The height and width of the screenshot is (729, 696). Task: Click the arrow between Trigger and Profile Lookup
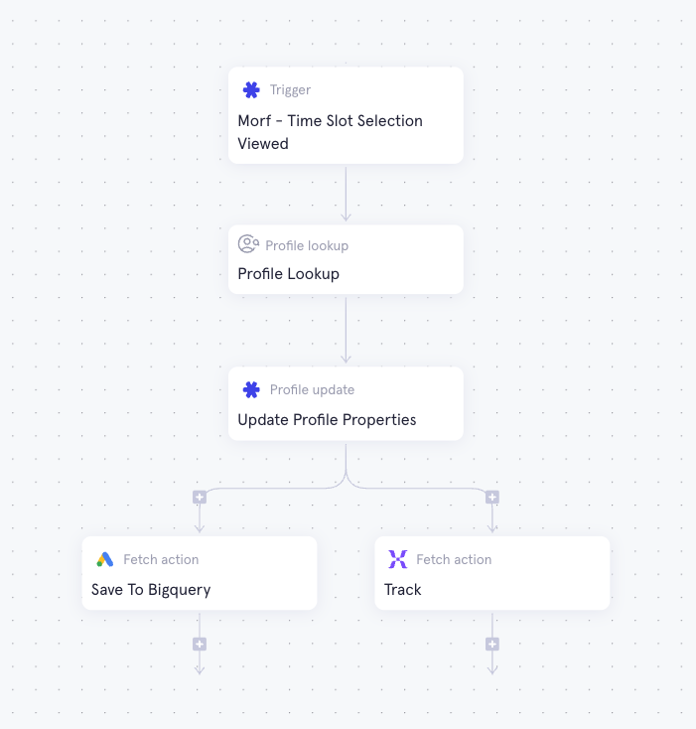tap(346, 195)
